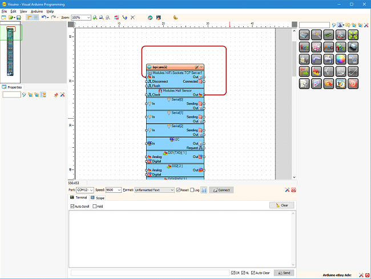Open the ABC text component category

click(329, 47)
